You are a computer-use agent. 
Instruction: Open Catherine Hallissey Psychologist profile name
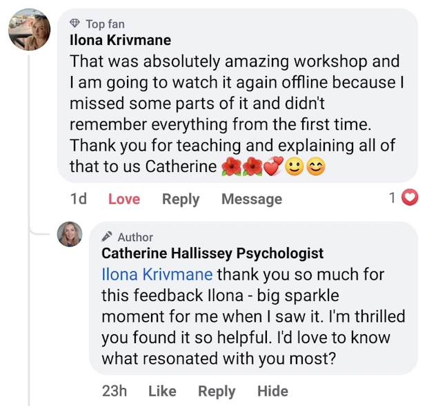coord(212,253)
